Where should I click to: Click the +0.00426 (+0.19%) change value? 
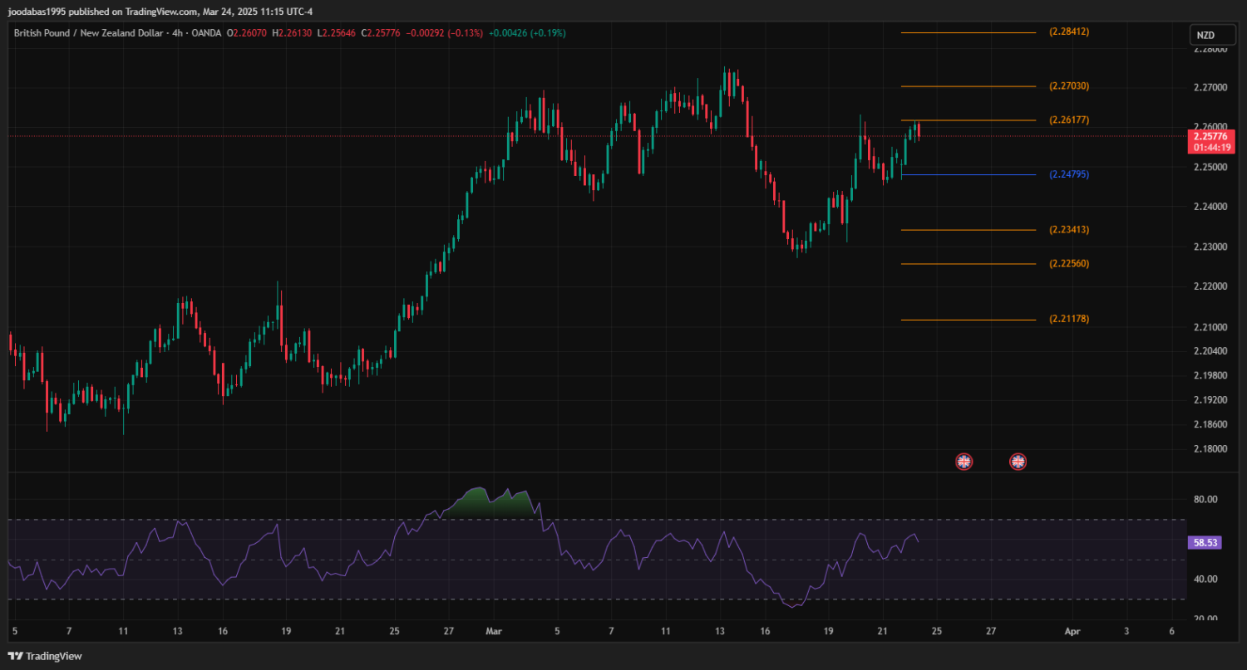(528, 33)
